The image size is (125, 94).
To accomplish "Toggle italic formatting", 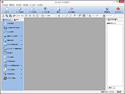I will (x=63, y=16).
